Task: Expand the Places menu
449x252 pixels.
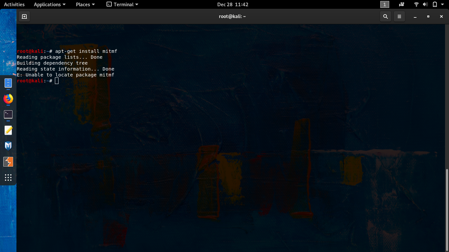Action: pyautogui.click(x=85, y=5)
